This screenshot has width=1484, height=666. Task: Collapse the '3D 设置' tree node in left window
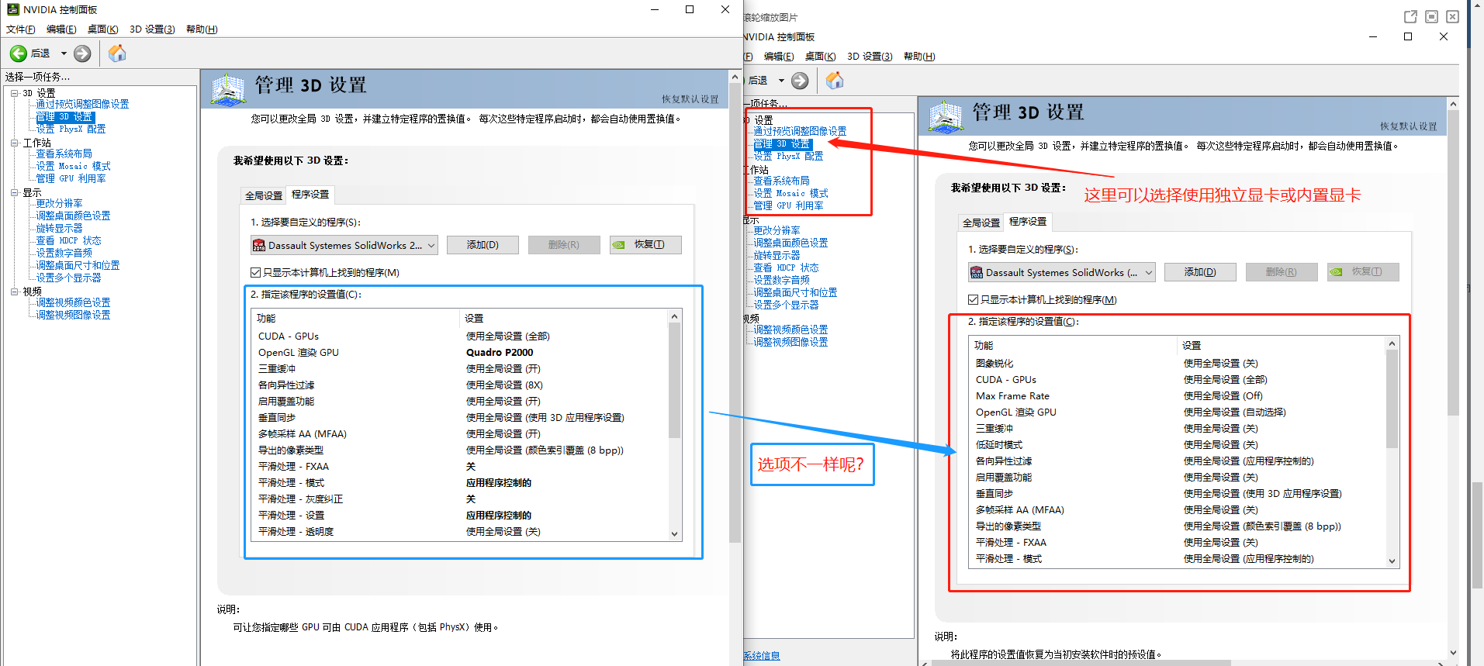point(14,92)
